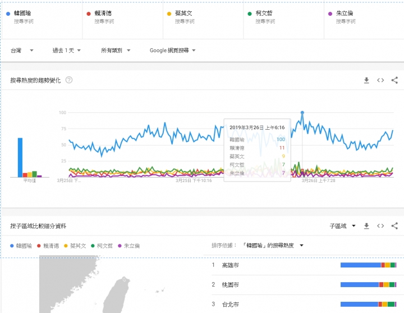Click the 3月25日 下午10:16 axis label
Image resolution: width=404 pixels, height=313 pixels.
click(x=194, y=180)
